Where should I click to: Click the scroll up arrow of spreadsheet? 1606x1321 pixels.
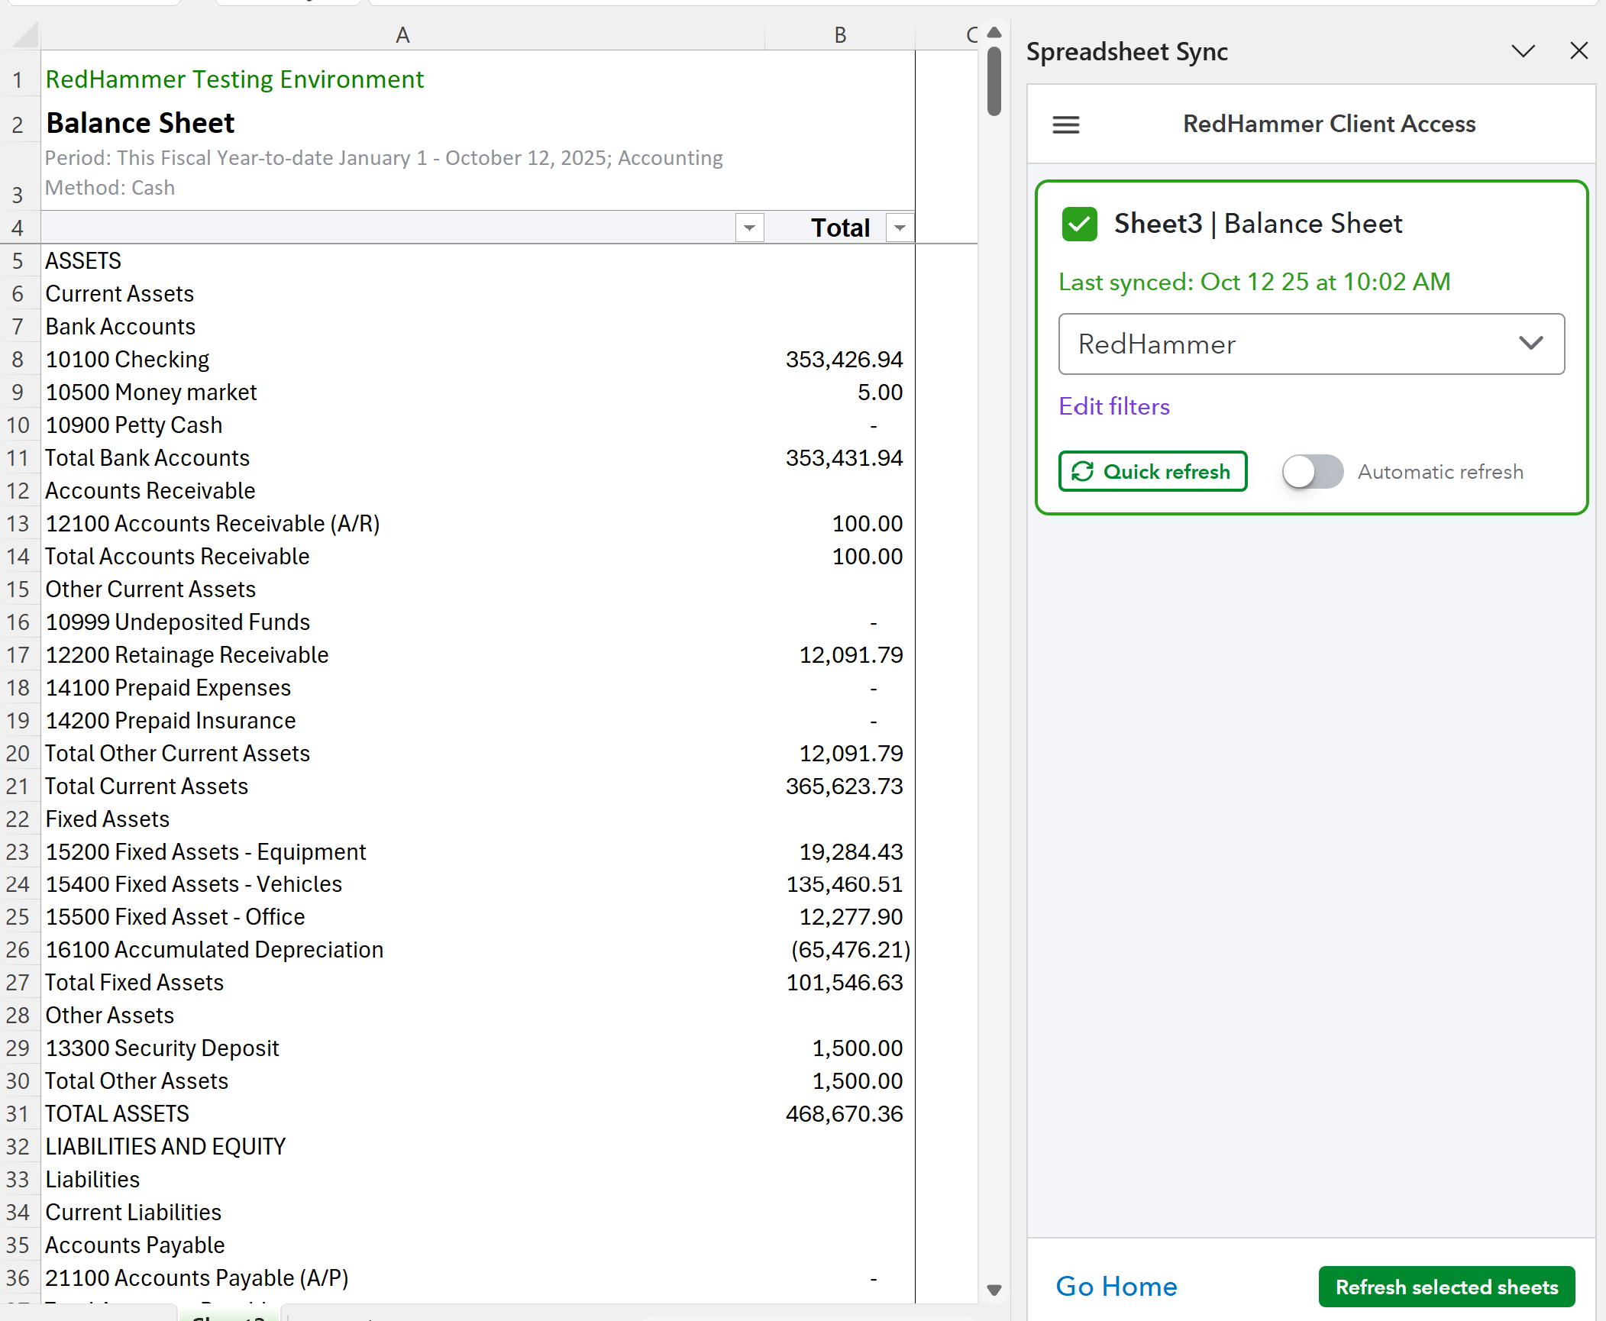(994, 33)
